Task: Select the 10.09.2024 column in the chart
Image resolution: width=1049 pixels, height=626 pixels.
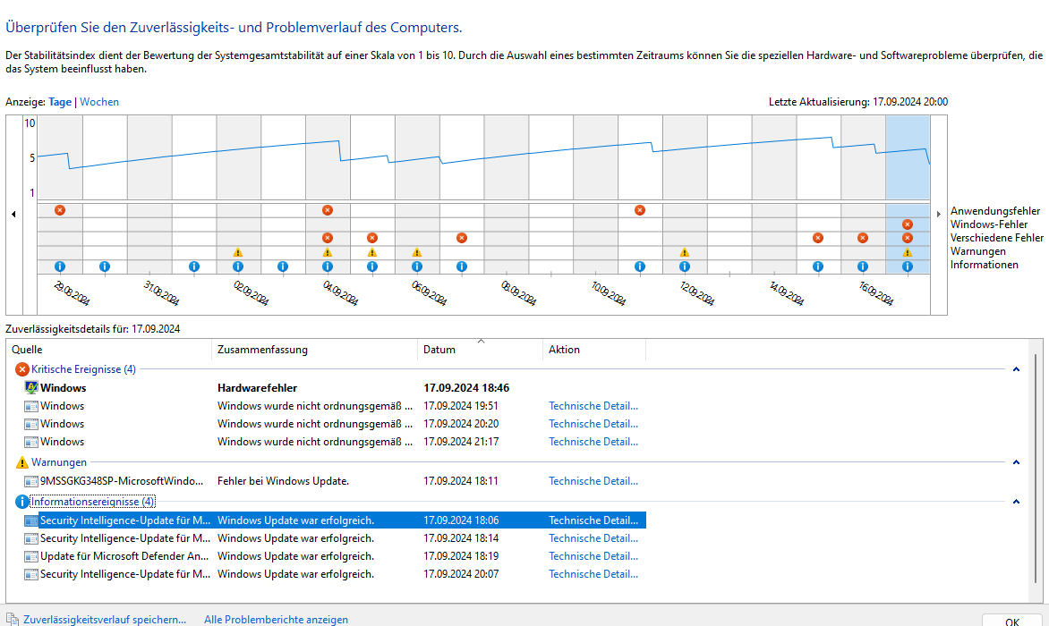Action: click(x=595, y=194)
